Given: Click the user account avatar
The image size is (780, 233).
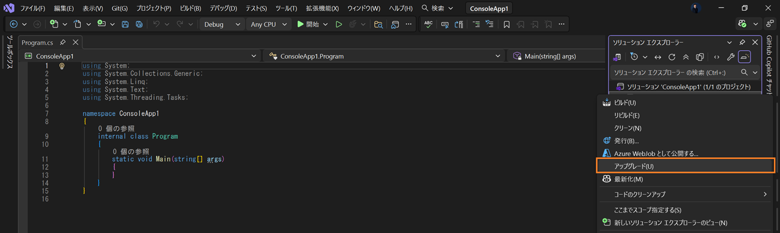Looking at the screenshot, I should point(696,8).
